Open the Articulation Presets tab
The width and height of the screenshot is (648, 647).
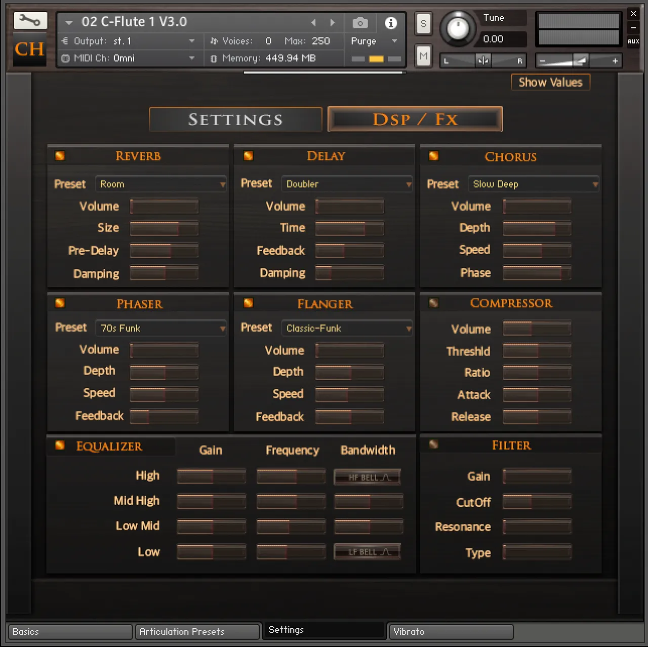(x=197, y=632)
